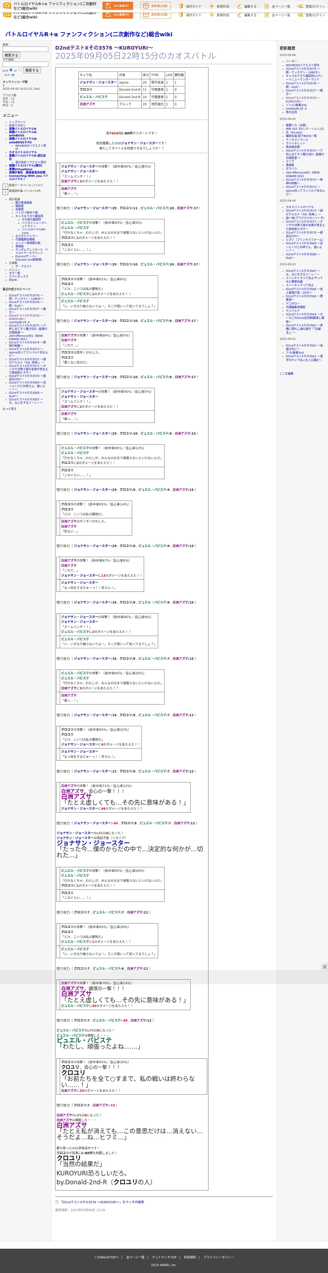The height and width of the screenshot is (1273, 328).
Task: Click the page title D2ndテストXその3576 ~KUROYURI~
Action: pyautogui.click(x=104, y=48)
